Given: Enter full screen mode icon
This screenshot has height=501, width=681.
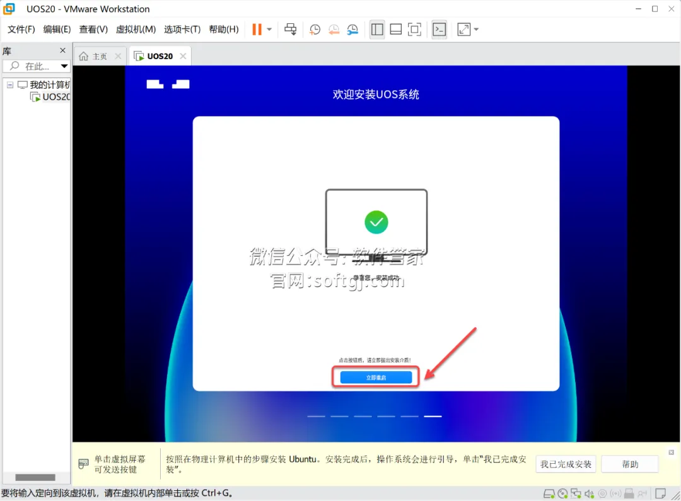Looking at the screenshot, I should [x=414, y=30].
